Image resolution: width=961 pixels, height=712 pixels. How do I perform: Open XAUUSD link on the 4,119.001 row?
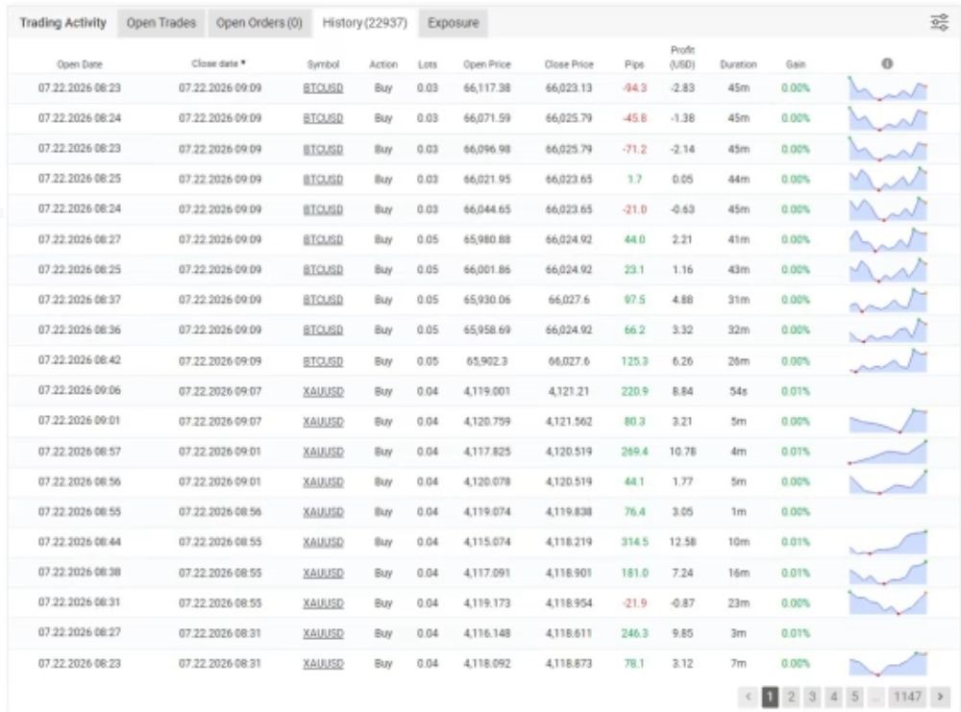click(323, 391)
